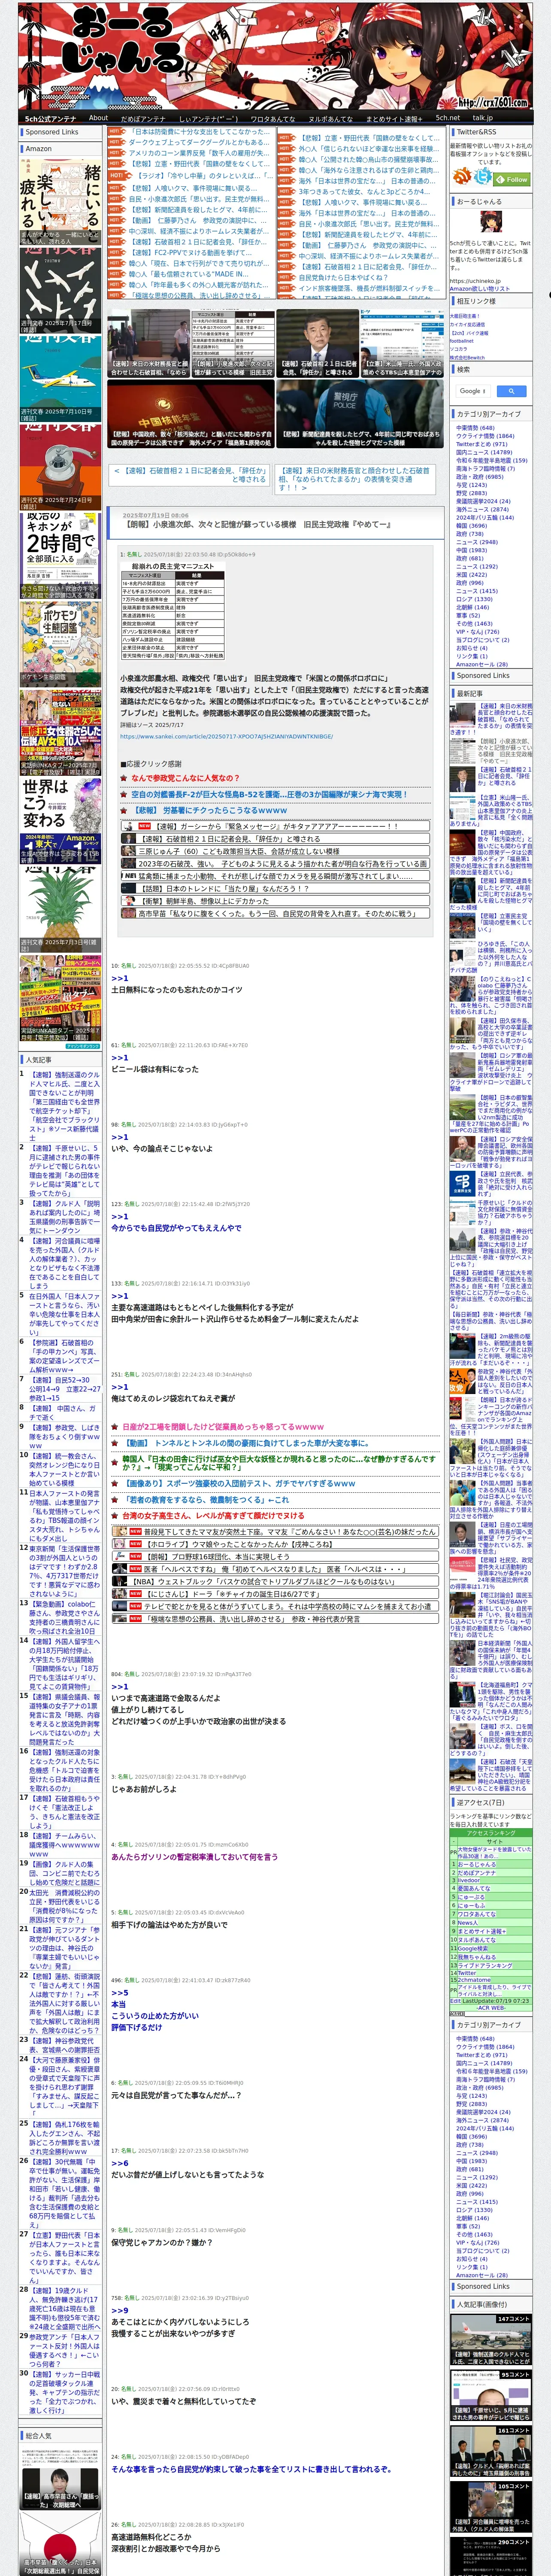
Task: Open the POLICE jacket news thumbnail
Action: (359, 413)
